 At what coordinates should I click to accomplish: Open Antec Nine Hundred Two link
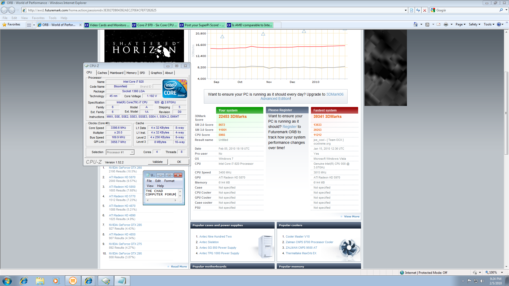click(215, 237)
